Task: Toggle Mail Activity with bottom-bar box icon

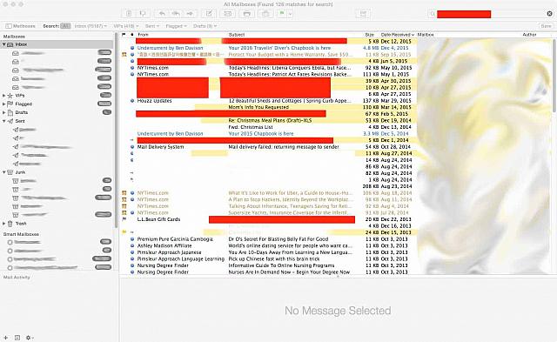Action: (17, 338)
